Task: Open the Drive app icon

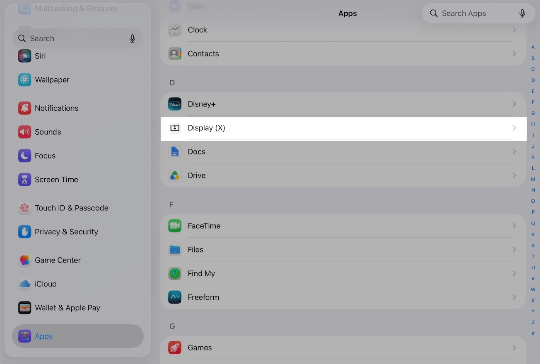Action: point(175,176)
